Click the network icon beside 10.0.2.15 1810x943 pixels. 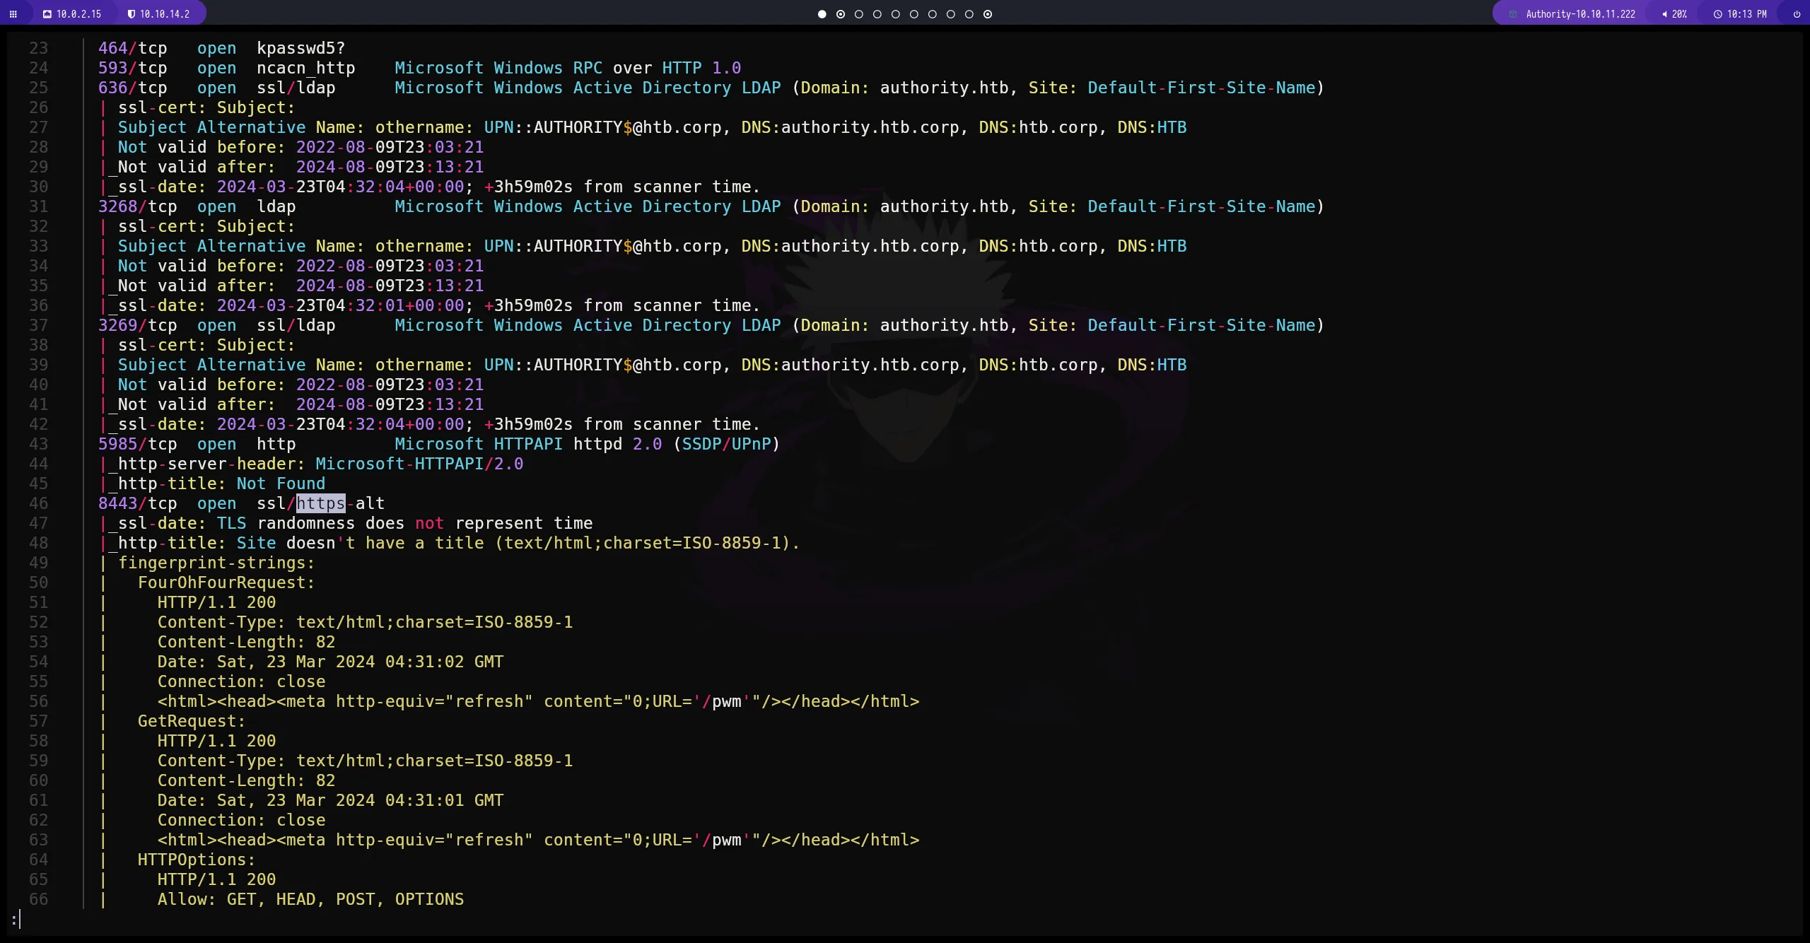tap(47, 13)
